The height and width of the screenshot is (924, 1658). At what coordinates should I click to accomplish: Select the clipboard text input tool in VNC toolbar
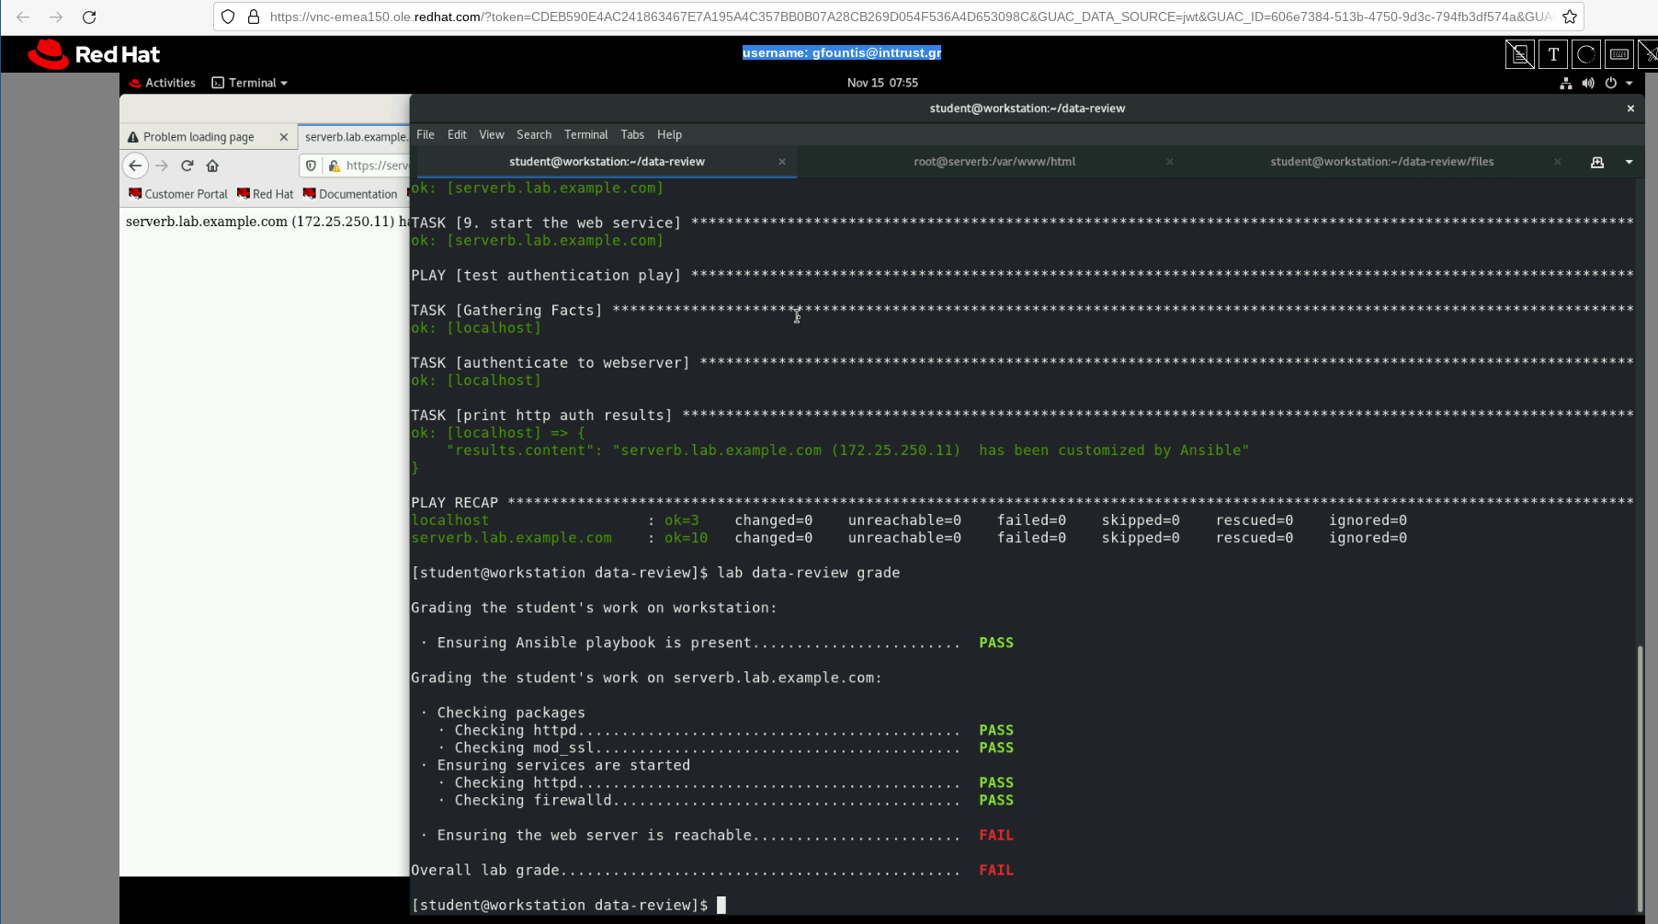pyautogui.click(x=1553, y=54)
